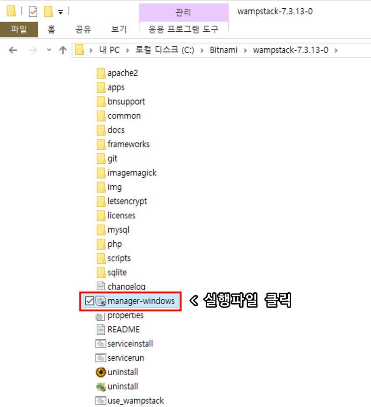The image size is (371, 407).
Task: Click the New Folder quick access icon
Action: 49,12
